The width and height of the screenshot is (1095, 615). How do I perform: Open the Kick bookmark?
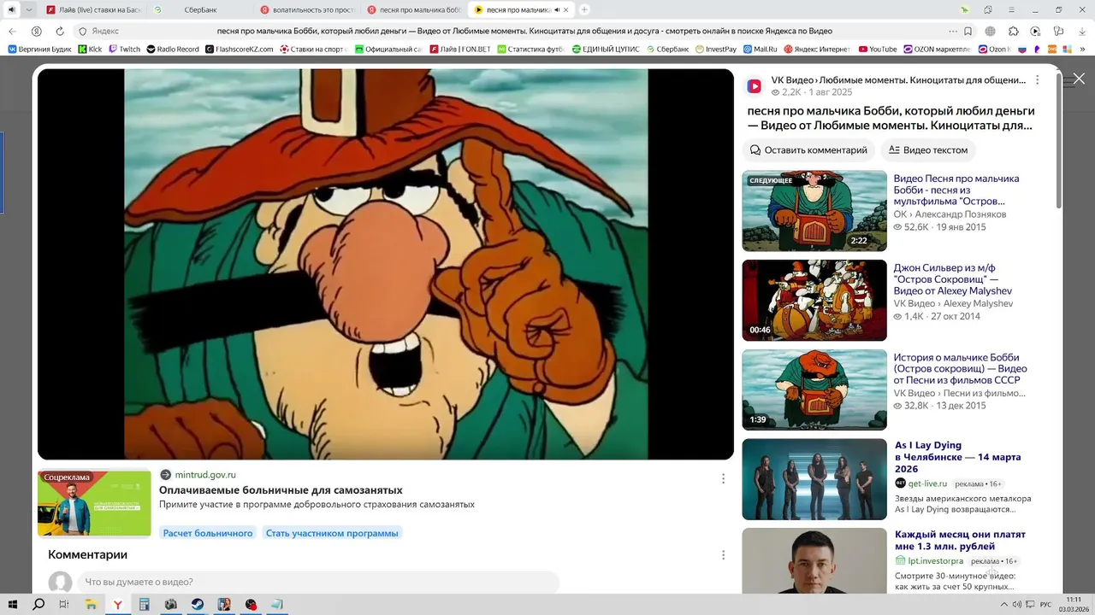90,49
